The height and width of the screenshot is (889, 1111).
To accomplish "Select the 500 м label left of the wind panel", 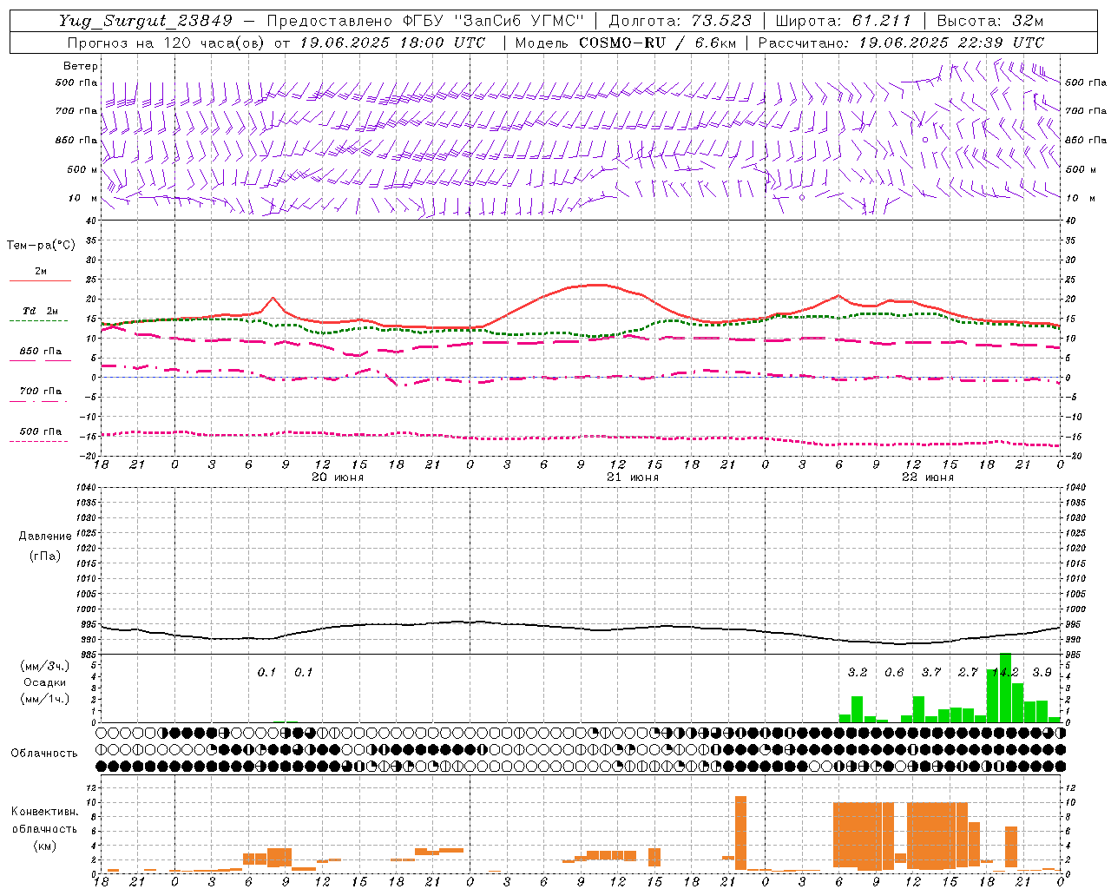I will click(x=83, y=169).
